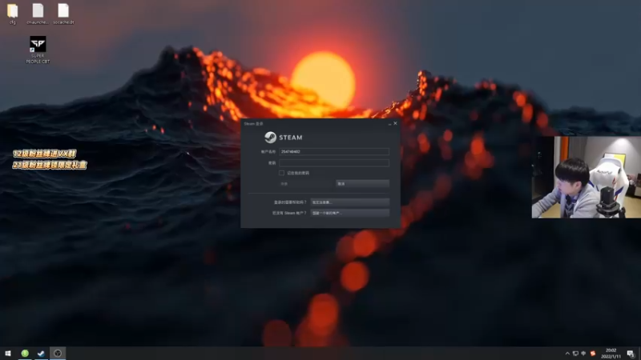Click the create a new account button
The height and width of the screenshot is (360, 641).
[349, 213]
